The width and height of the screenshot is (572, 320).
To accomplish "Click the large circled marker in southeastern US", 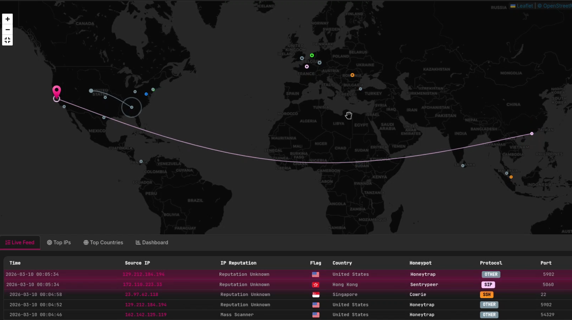I will pos(132,107).
